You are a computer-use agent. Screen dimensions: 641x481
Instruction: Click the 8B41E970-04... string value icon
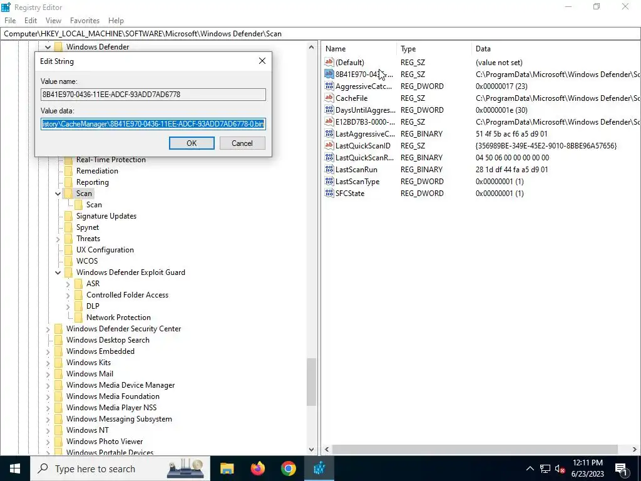point(329,74)
